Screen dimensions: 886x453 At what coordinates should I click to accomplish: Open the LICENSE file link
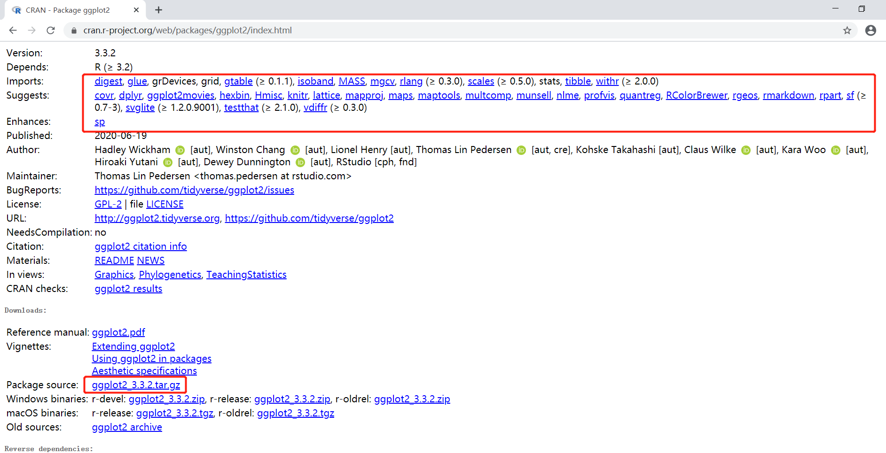[x=165, y=204]
